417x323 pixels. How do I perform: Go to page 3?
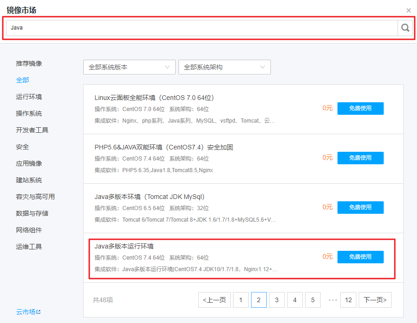coord(277,300)
